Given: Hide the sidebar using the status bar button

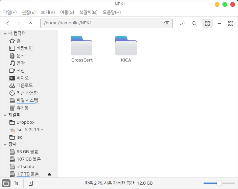Looking at the screenshot, I should 31,183.
